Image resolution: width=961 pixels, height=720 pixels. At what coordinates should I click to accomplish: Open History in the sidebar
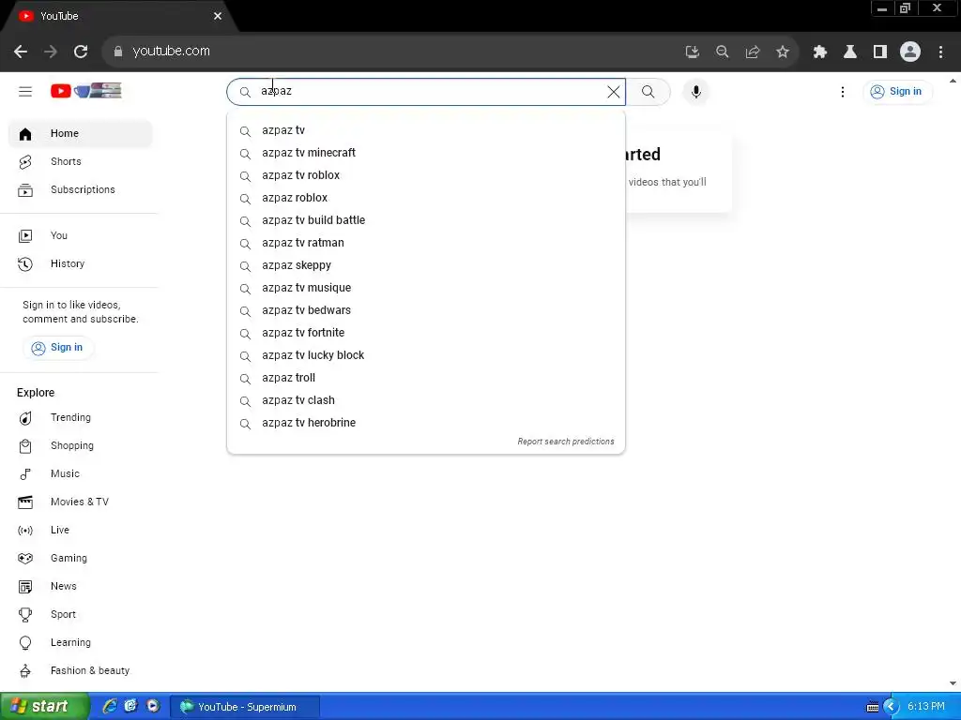[x=81, y=263]
